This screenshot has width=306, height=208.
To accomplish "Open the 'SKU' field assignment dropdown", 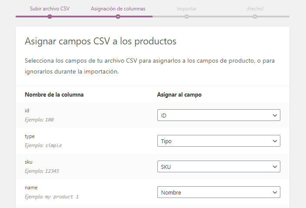I will [218, 167].
